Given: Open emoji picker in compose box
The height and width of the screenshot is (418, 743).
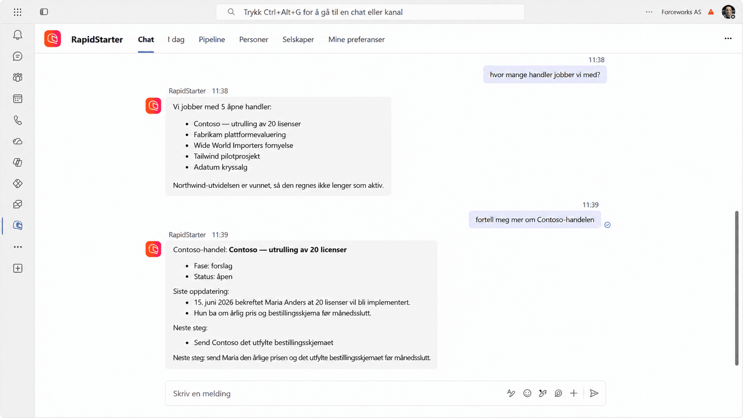Looking at the screenshot, I should click(x=527, y=393).
